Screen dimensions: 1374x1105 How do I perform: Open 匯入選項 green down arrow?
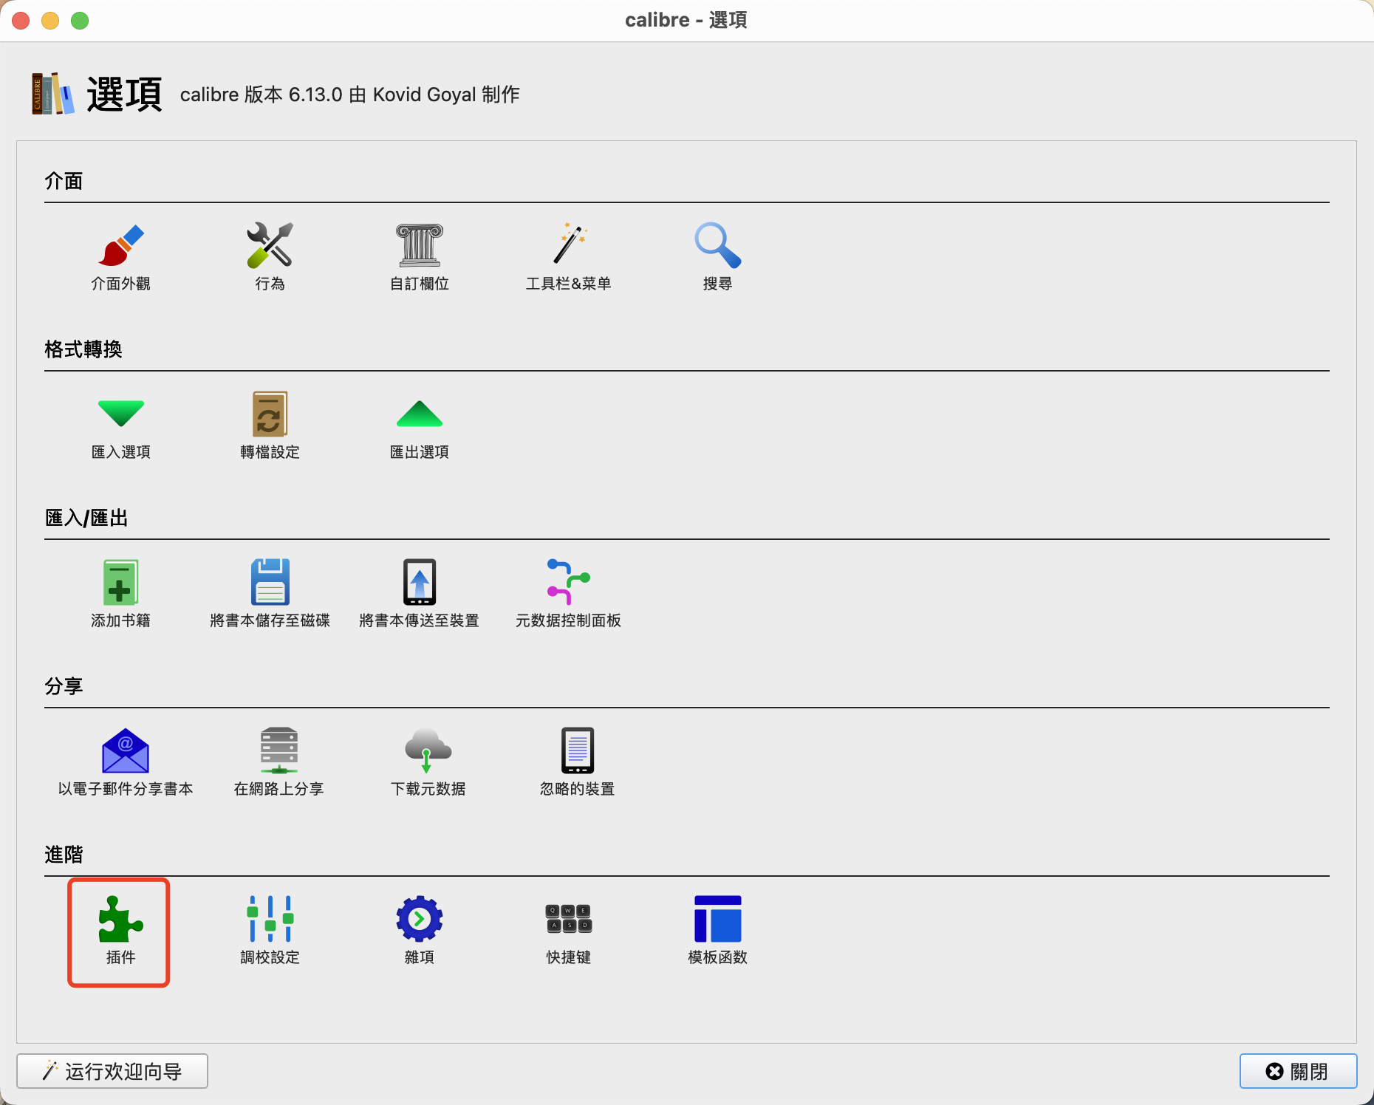pyautogui.click(x=120, y=414)
